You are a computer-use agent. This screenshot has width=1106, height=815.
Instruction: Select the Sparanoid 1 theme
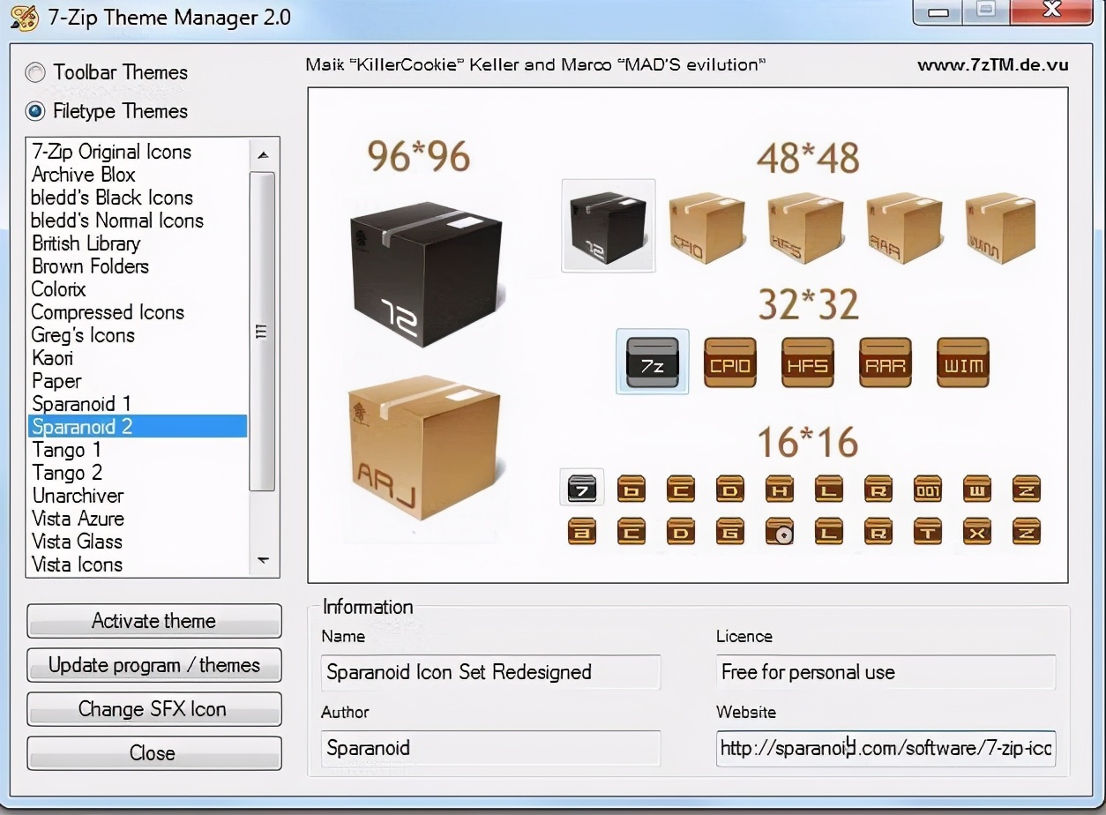tap(138, 404)
